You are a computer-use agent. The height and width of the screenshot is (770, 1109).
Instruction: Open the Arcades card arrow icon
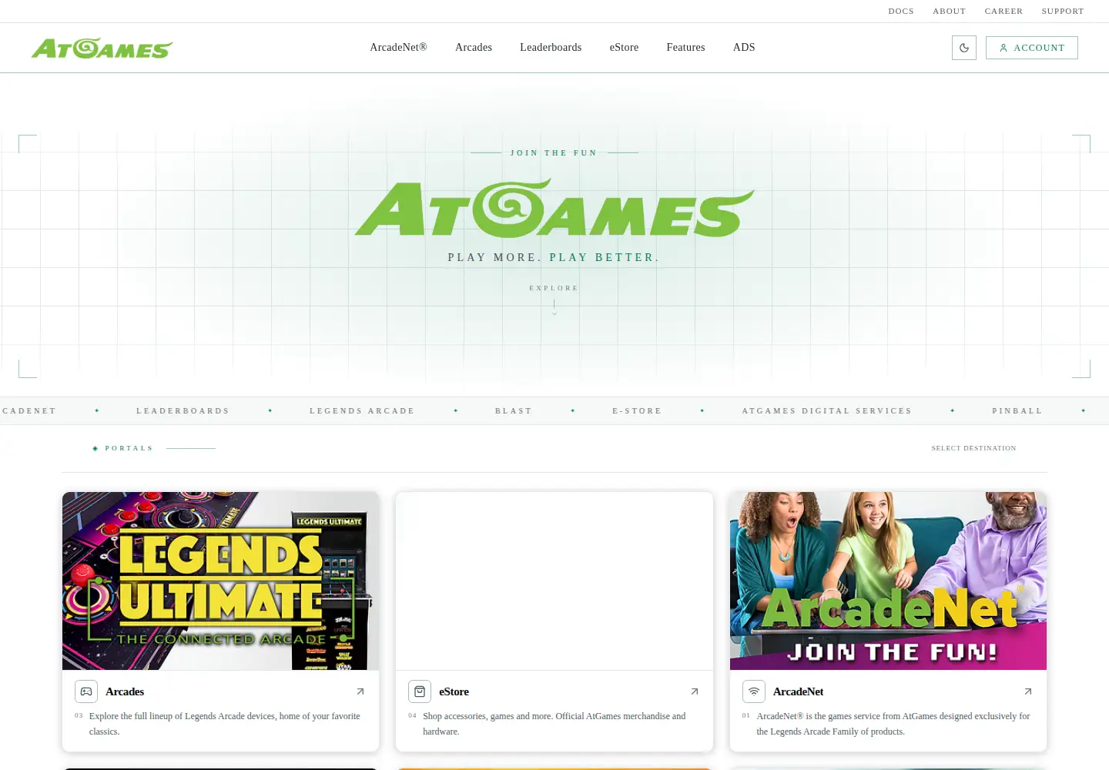[x=360, y=691]
